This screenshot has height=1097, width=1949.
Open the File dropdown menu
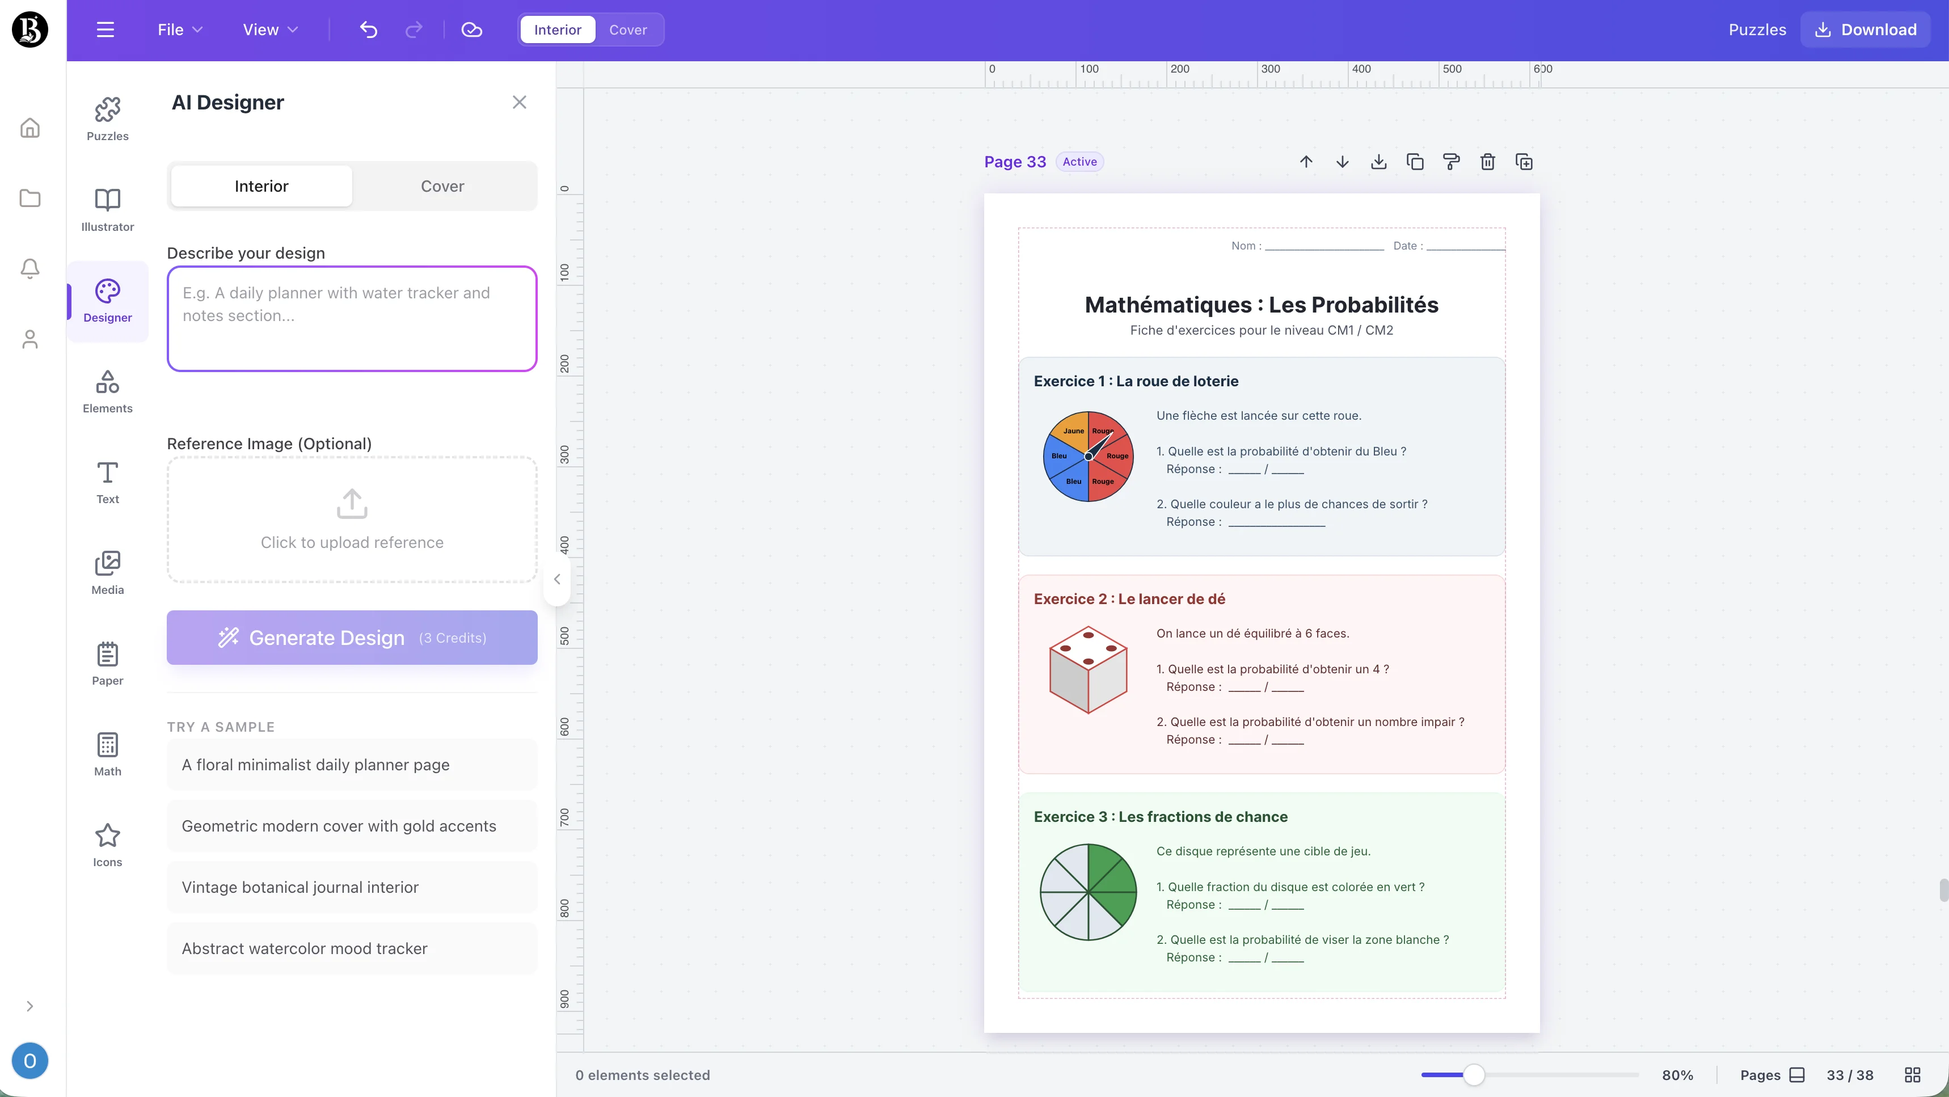[x=180, y=29]
